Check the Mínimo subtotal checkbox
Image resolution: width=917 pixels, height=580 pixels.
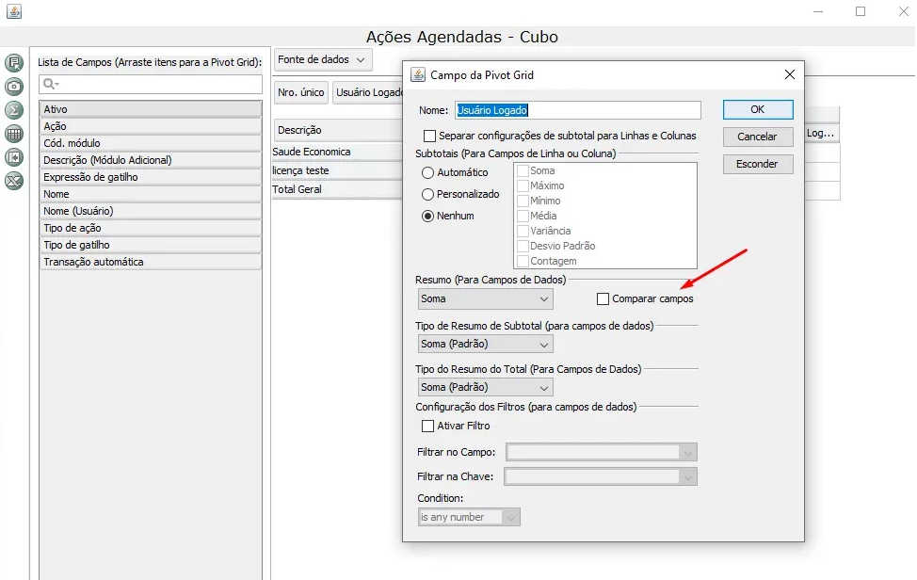[523, 201]
